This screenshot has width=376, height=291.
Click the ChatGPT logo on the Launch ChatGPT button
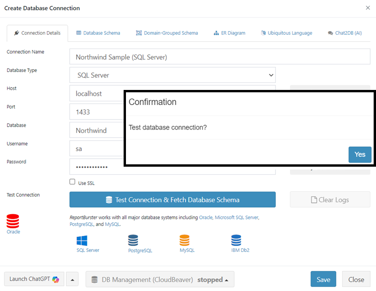coord(55,279)
